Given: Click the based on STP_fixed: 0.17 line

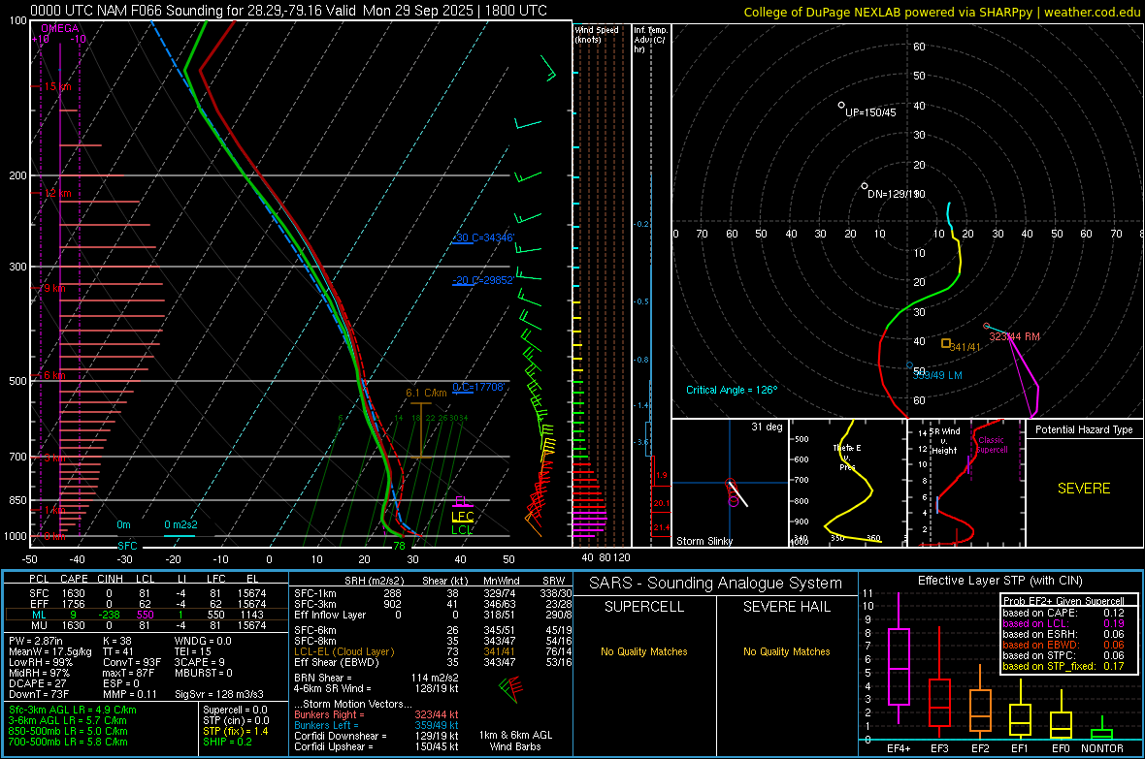Looking at the screenshot, I should click(1063, 666).
